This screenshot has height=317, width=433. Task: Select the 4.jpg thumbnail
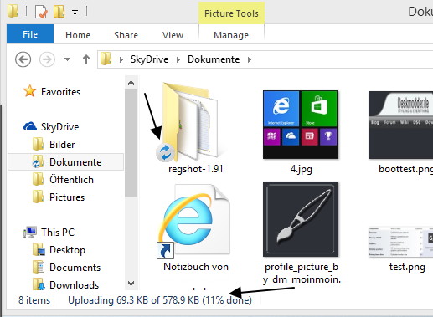click(x=301, y=125)
